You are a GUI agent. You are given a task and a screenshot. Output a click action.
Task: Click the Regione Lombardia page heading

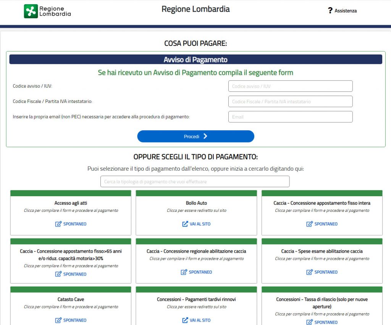click(x=195, y=9)
